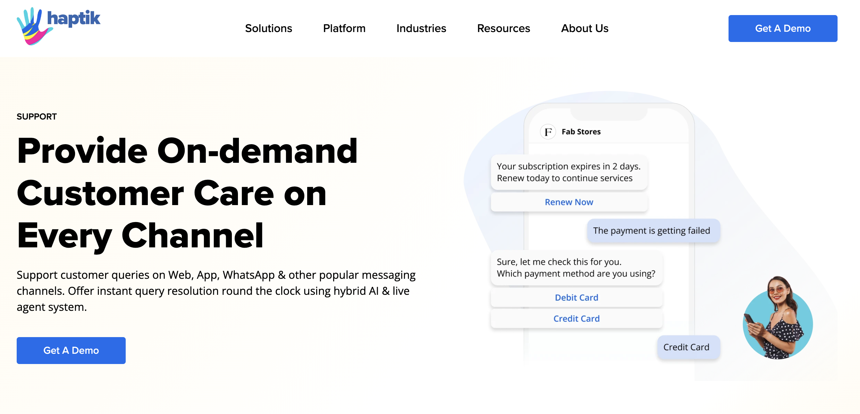Open the Platform menu
Viewport: 860px width, 414px height.
click(344, 28)
